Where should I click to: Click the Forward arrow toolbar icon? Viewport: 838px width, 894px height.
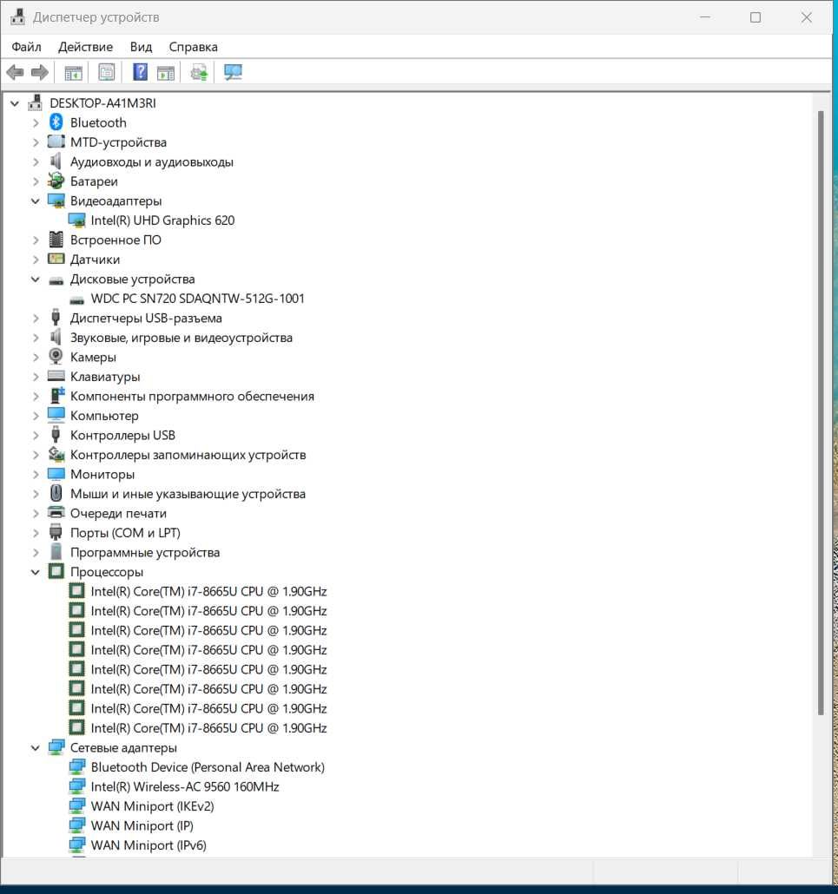pyautogui.click(x=39, y=72)
